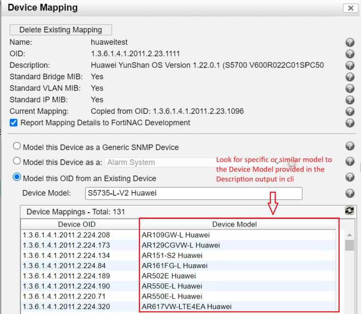Select AR550E-L Huawei with OID ending 220.71
The height and width of the screenshot is (314, 361).
[x=178, y=296]
